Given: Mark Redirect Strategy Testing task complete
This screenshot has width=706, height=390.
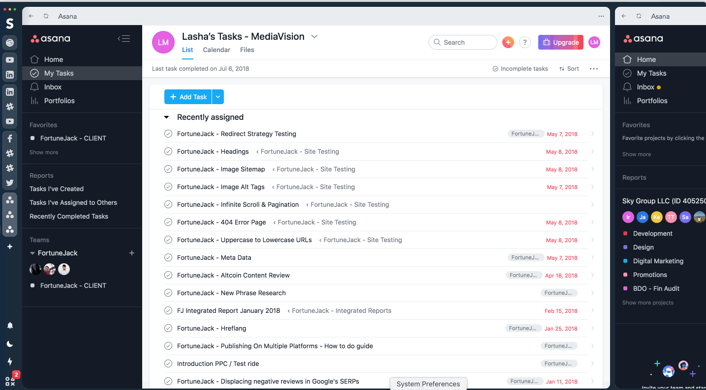Looking at the screenshot, I should (168, 134).
